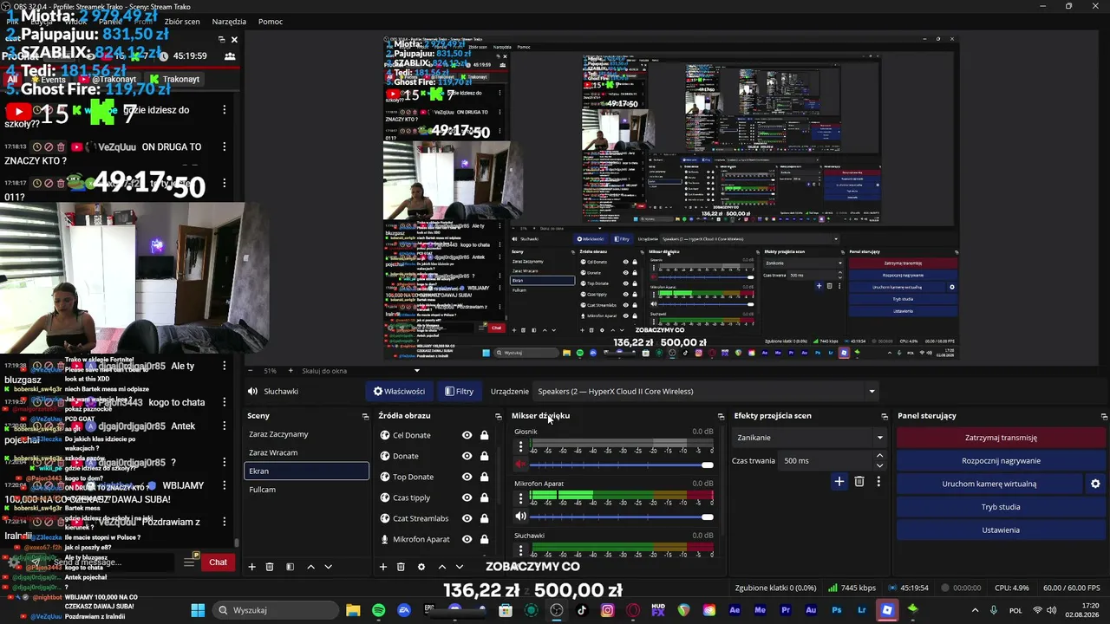The width and height of the screenshot is (1110, 624).
Task: Hide the Cel Donate source
Action: [467, 435]
